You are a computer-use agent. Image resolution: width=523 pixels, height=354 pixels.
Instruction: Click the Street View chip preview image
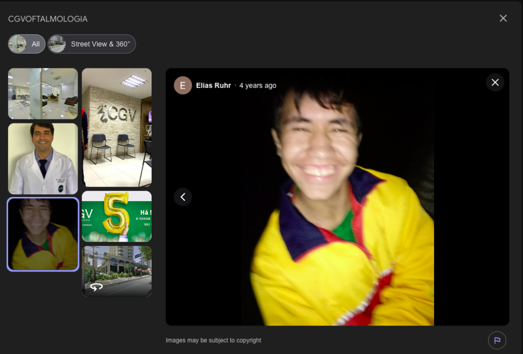click(x=57, y=44)
